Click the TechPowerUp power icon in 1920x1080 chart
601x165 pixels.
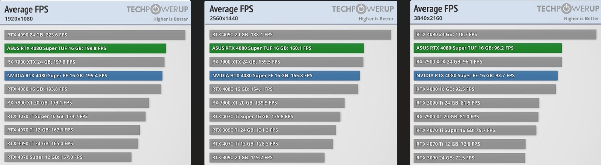[x=156, y=9]
